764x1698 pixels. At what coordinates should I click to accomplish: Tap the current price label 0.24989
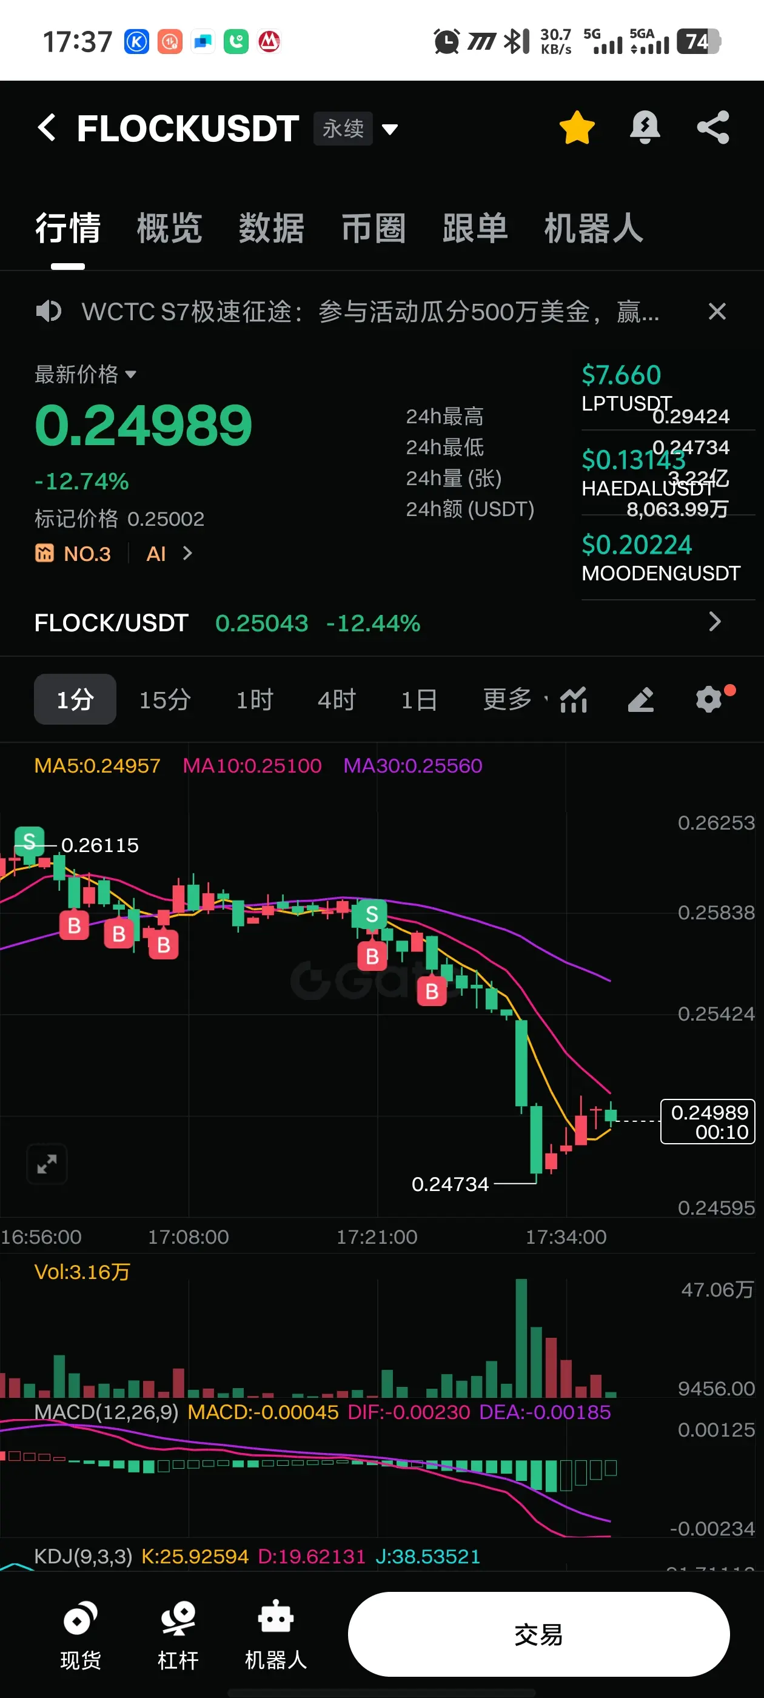[x=708, y=1121]
